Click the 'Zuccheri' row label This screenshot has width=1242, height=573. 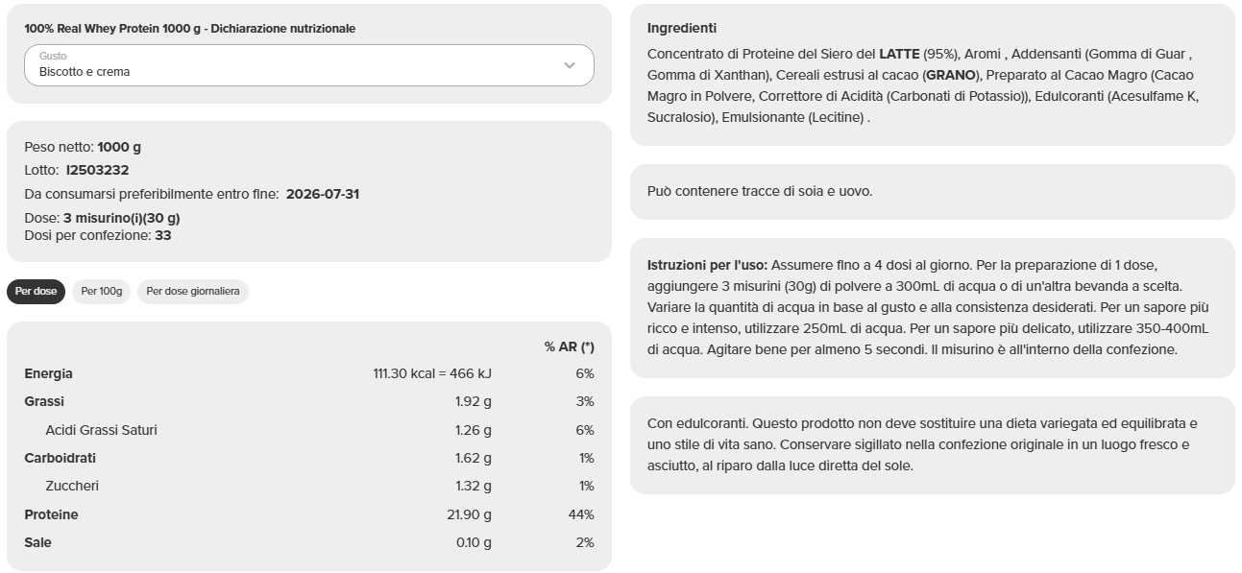(72, 486)
